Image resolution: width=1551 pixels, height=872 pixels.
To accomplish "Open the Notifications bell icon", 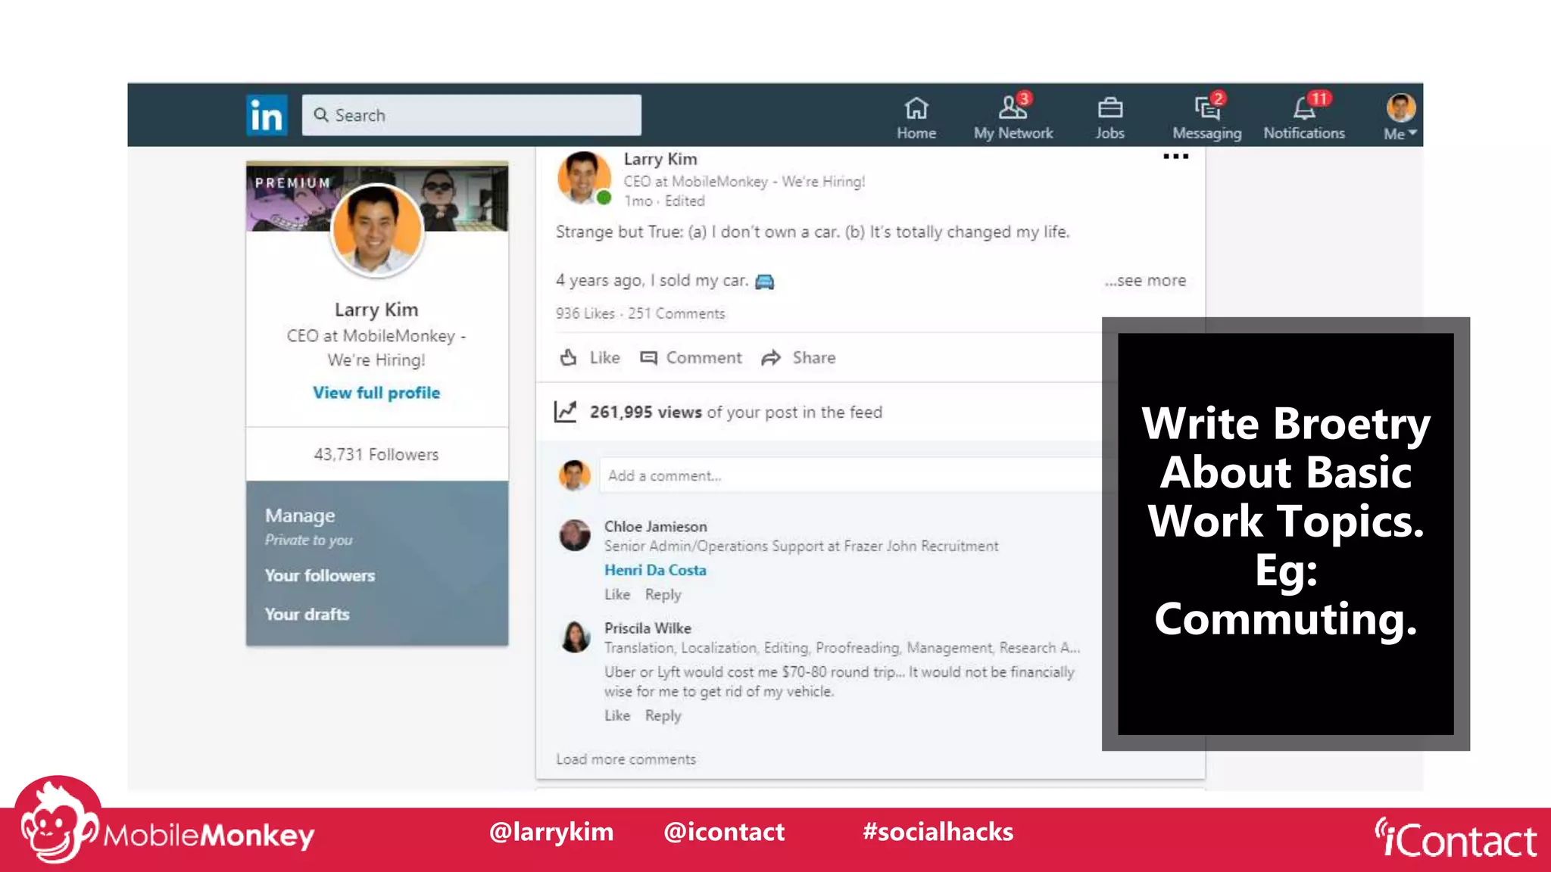I will (1303, 109).
